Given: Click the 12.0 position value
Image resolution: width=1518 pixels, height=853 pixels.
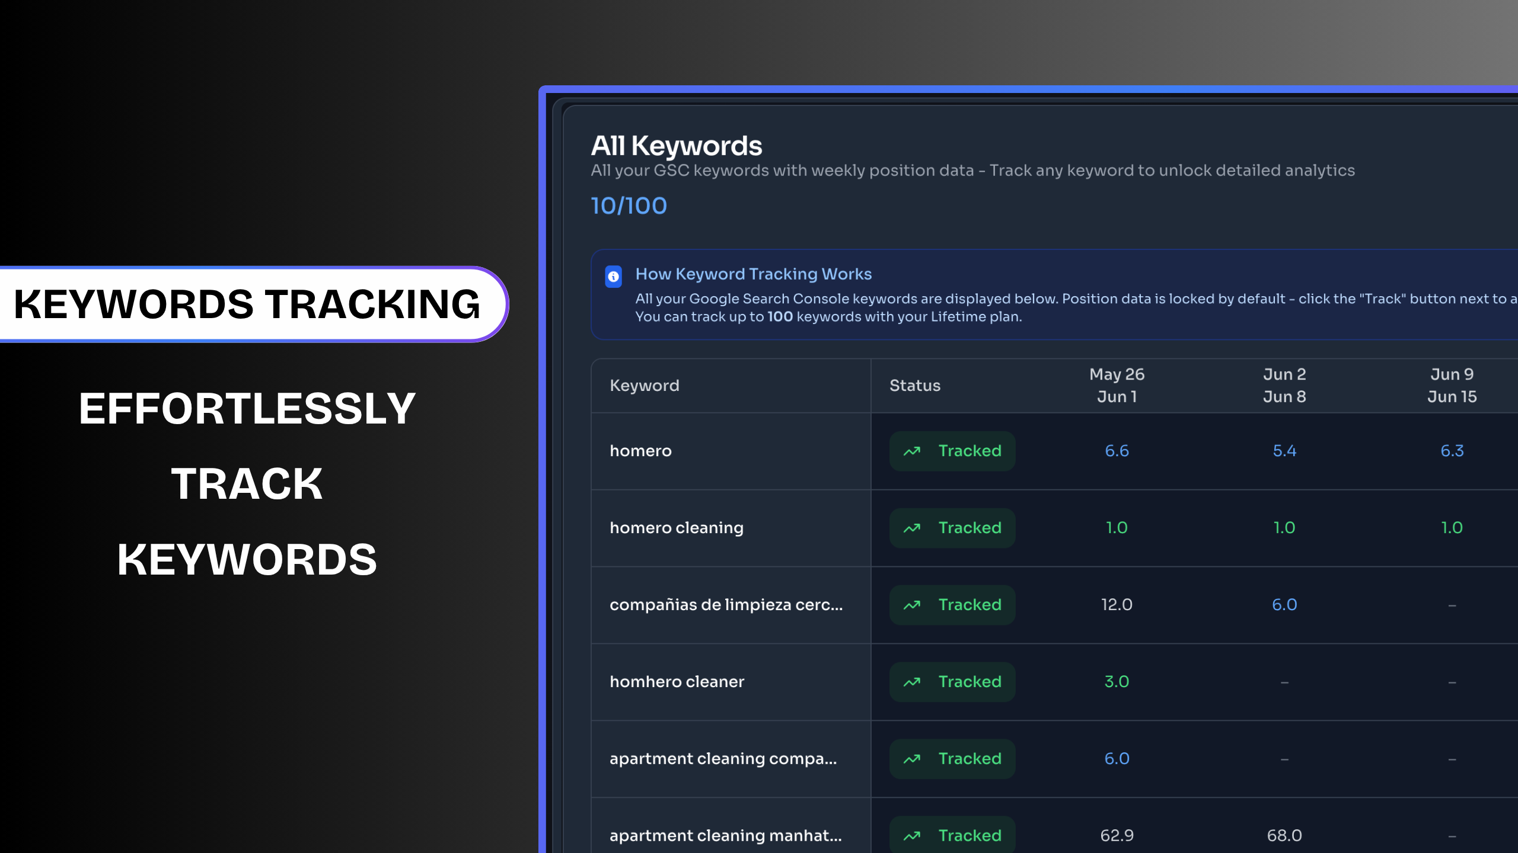Looking at the screenshot, I should point(1117,605).
